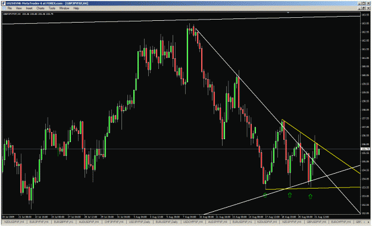This screenshot has width=372, height=226.
Task: Switch to the CHFJPYFXF,H4 chart tab
Action: [114, 222]
